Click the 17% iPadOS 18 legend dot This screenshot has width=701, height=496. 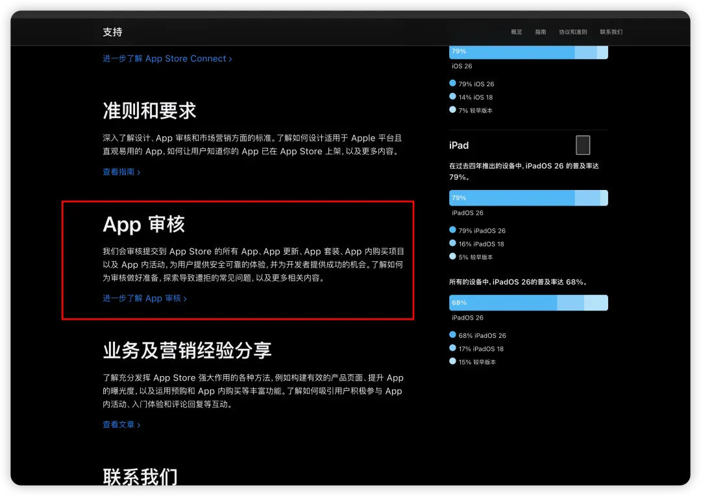pos(452,348)
